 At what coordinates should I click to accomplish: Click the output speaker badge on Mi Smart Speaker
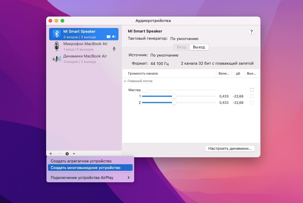click(114, 37)
